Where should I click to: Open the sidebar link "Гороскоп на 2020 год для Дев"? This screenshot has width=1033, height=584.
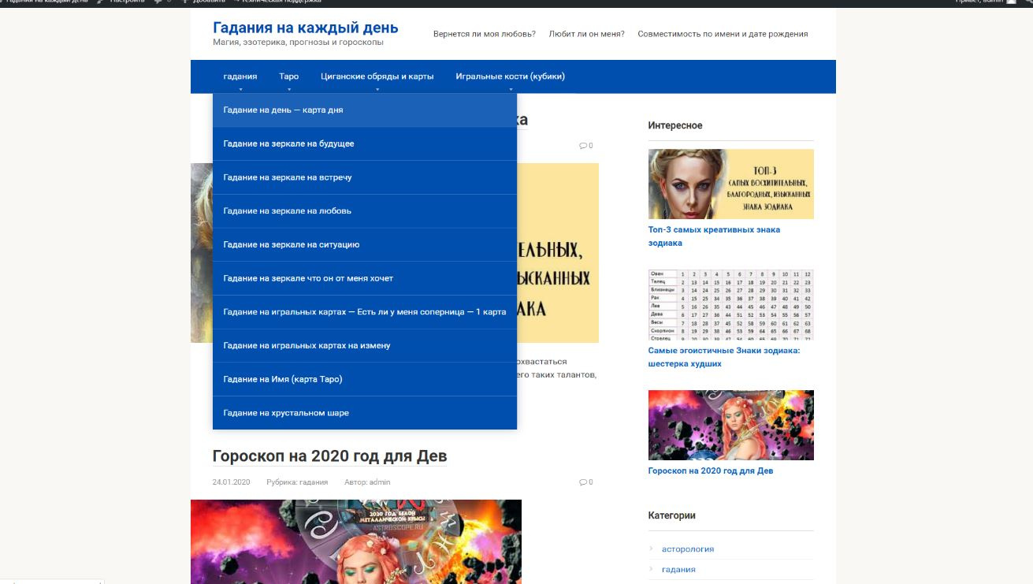tap(711, 471)
